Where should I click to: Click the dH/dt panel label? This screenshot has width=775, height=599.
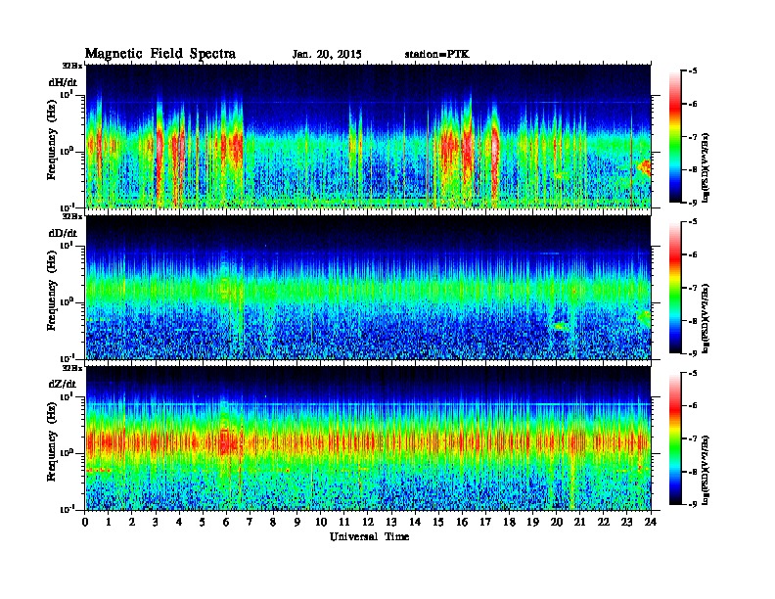63,82
